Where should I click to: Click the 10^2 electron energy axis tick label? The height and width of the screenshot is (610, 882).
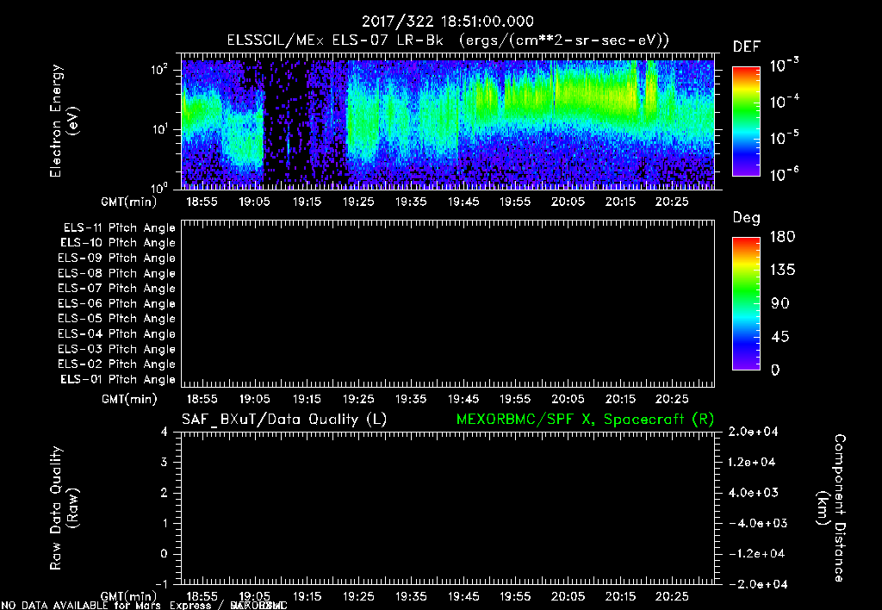159,70
